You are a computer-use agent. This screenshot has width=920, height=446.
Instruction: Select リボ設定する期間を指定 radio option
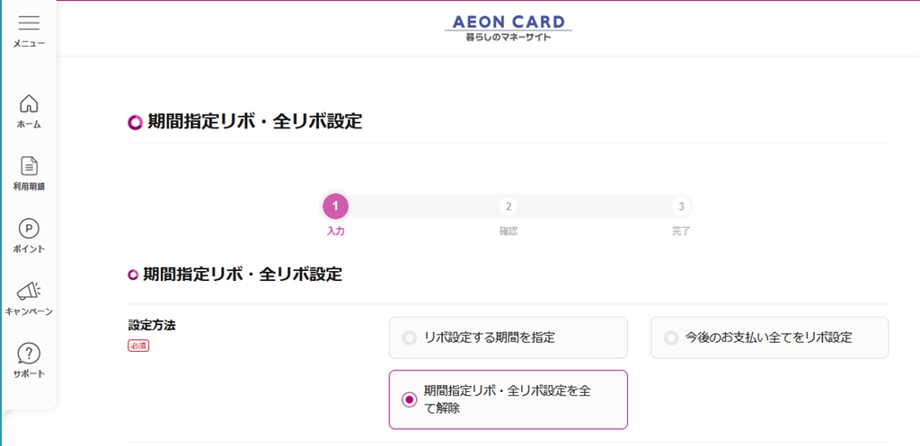point(410,337)
